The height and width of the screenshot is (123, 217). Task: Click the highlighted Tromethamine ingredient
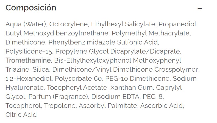(28, 60)
